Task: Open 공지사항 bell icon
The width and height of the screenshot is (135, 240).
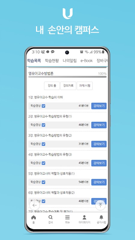Action: (101, 217)
